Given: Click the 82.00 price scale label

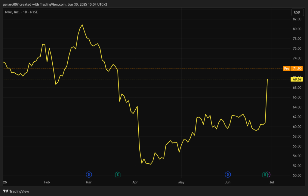Looking at the screenshot, I should [x=297, y=19].
